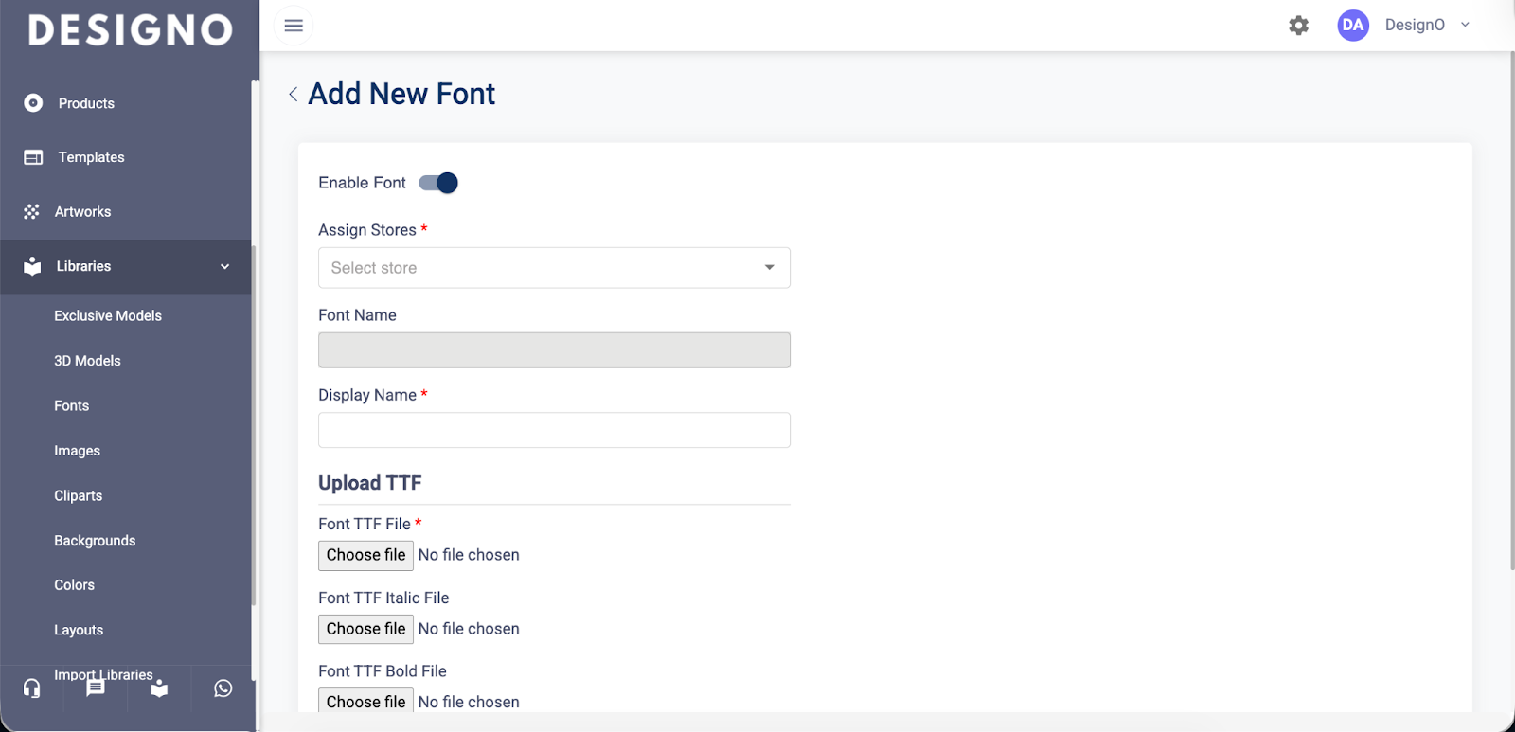Toggle the Enable Font switch
This screenshot has height=732, width=1515.
point(438,183)
